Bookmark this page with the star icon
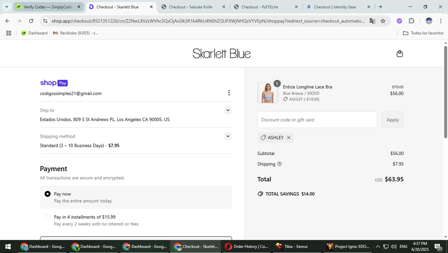448x253 pixels. tap(383, 21)
